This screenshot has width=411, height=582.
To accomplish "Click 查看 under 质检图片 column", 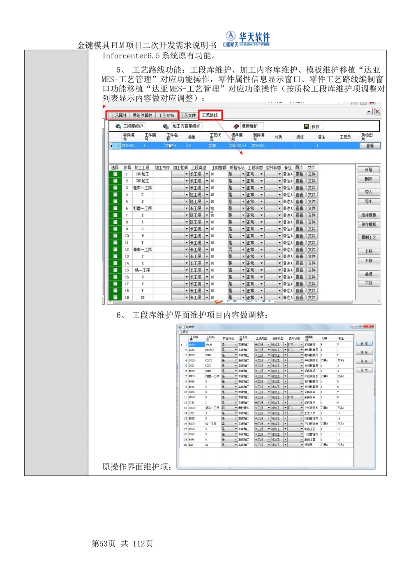I will pyautogui.click(x=369, y=145).
